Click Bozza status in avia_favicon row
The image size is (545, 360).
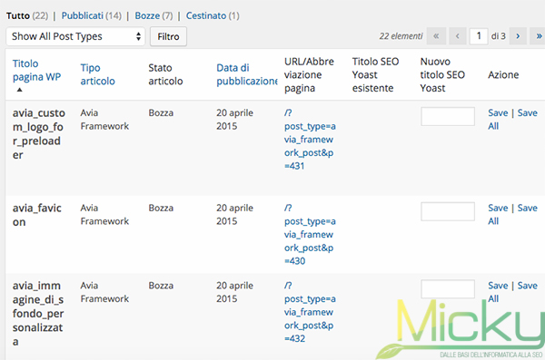click(161, 208)
